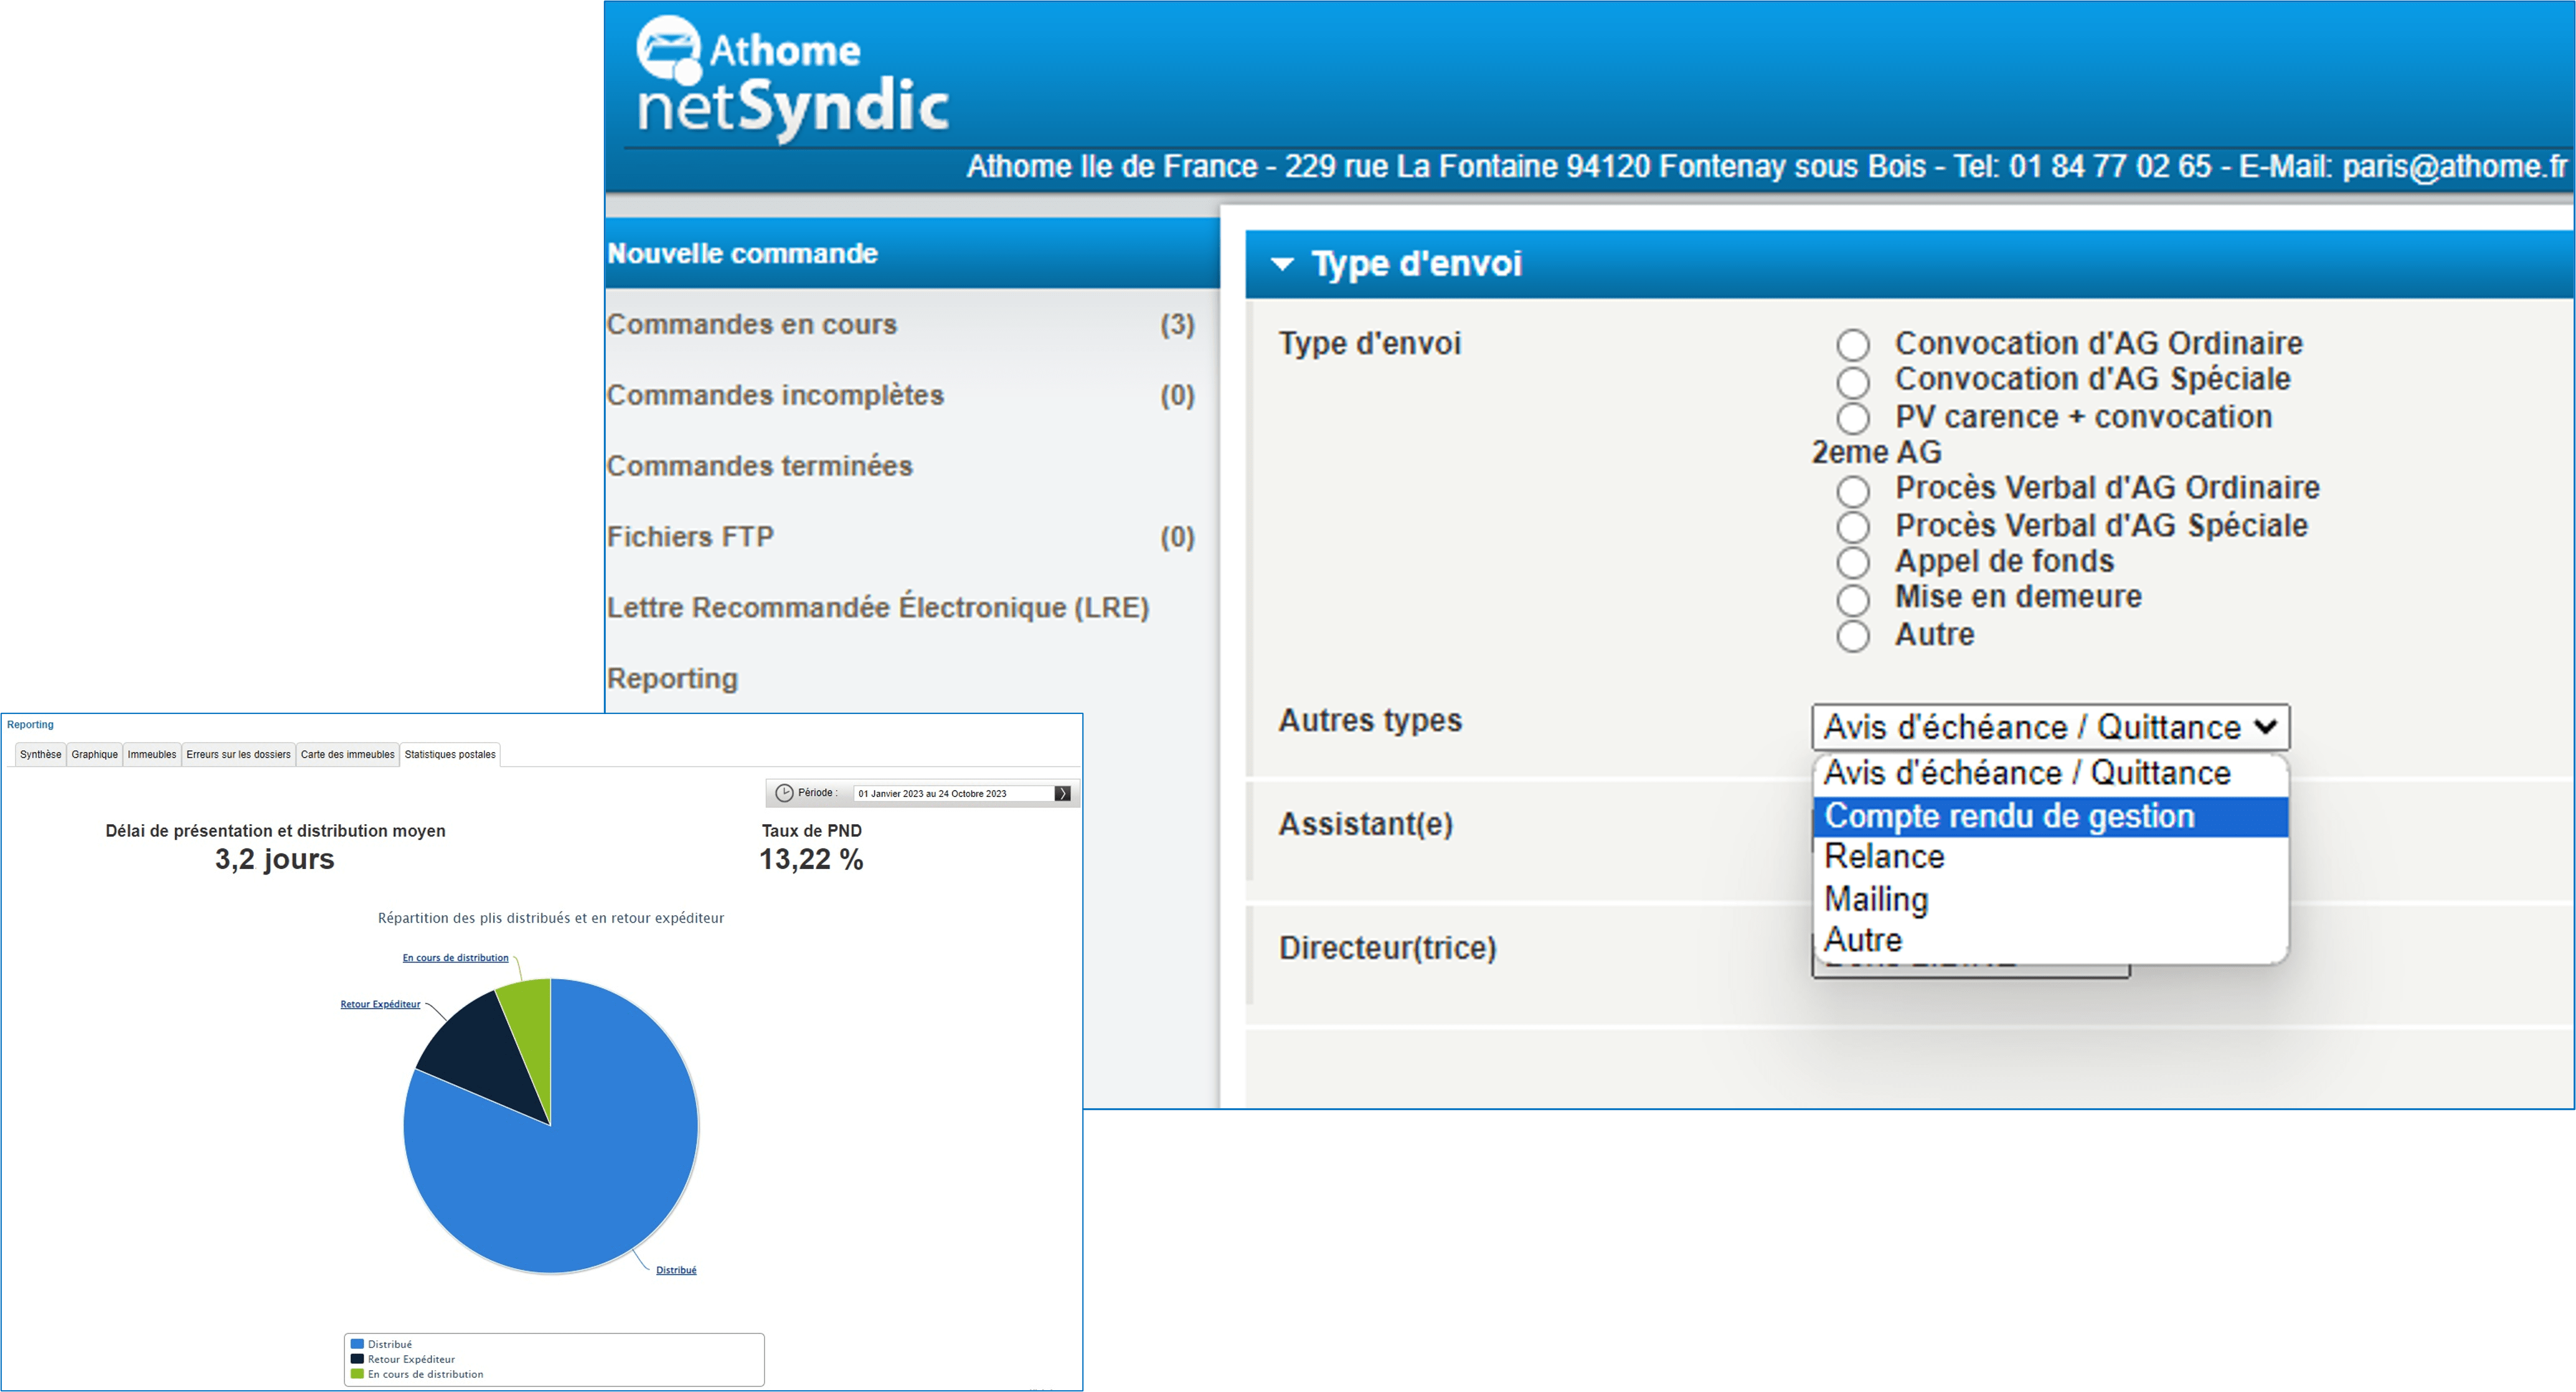2576x1392 pixels.
Task: Switch to Statistiques postales tab
Action: click(450, 755)
